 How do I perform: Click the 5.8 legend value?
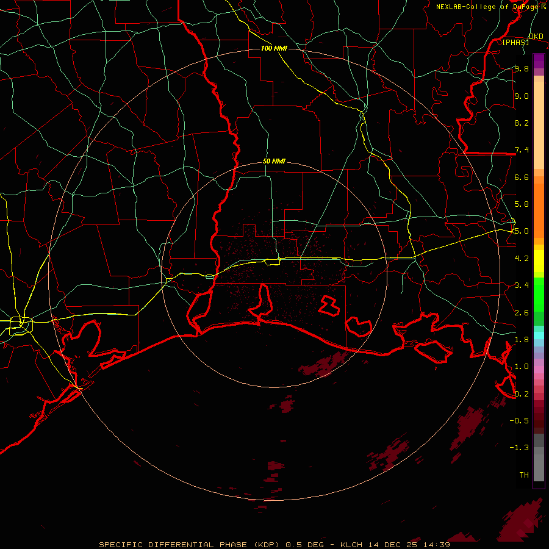[522, 204]
